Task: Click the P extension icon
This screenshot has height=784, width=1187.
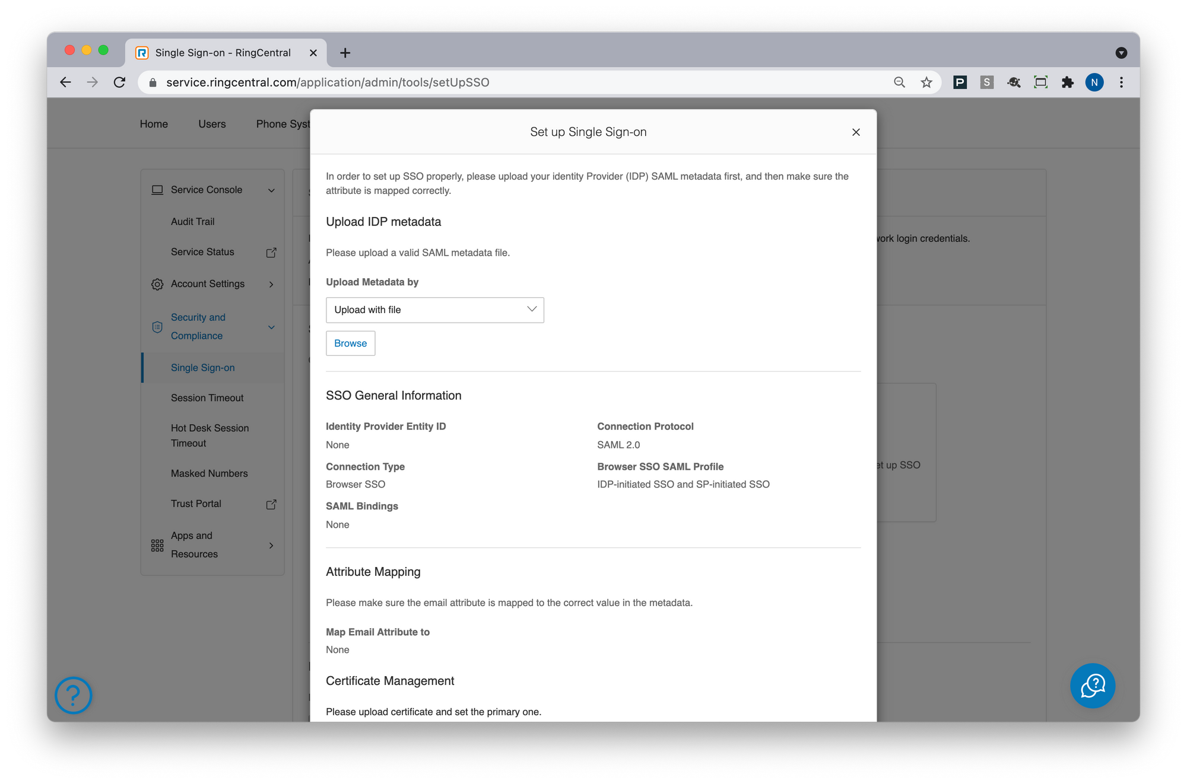Action: pyautogui.click(x=960, y=82)
